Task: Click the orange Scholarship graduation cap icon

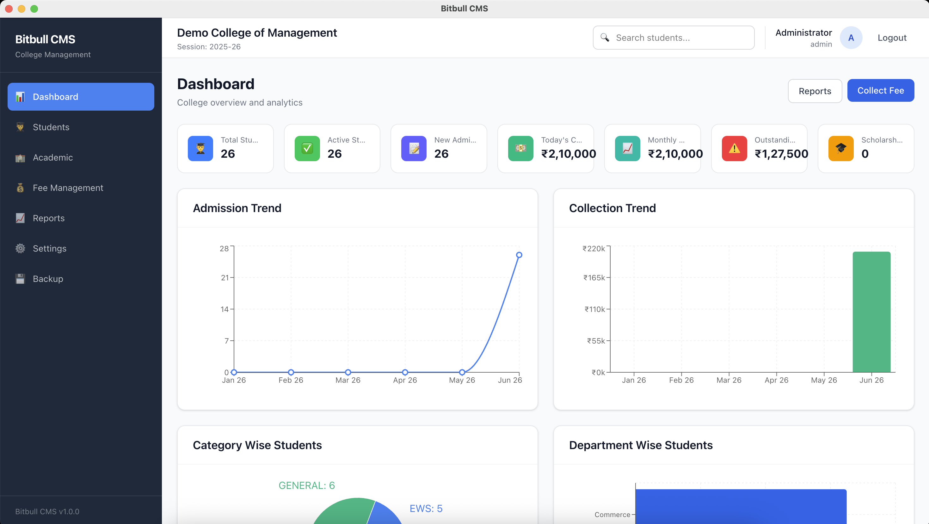Action: [841, 148]
